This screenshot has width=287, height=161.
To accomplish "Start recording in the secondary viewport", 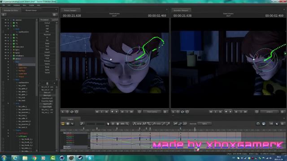I will pos(226,112).
